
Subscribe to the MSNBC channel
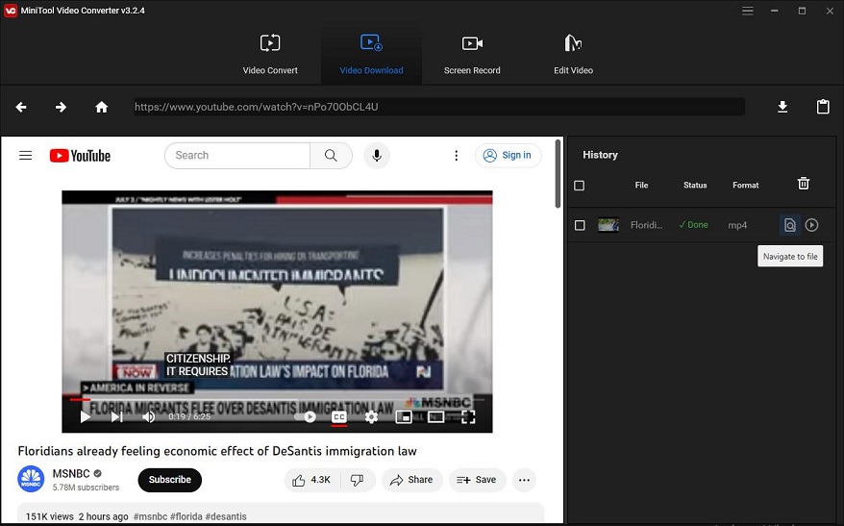coord(169,480)
